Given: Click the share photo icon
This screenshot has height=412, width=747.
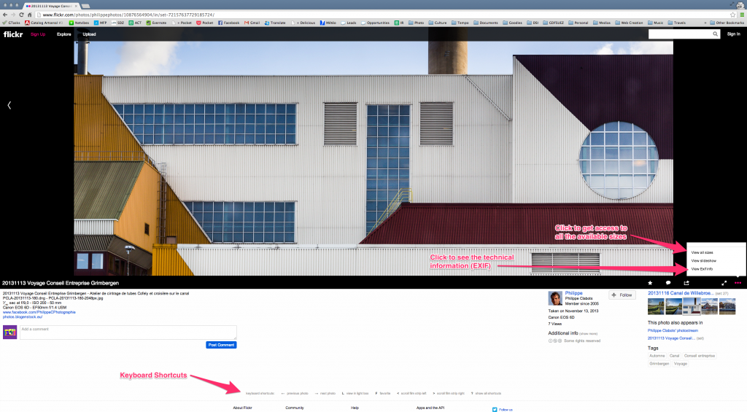Looking at the screenshot, I should pyautogui.click(x=686, y=283).
